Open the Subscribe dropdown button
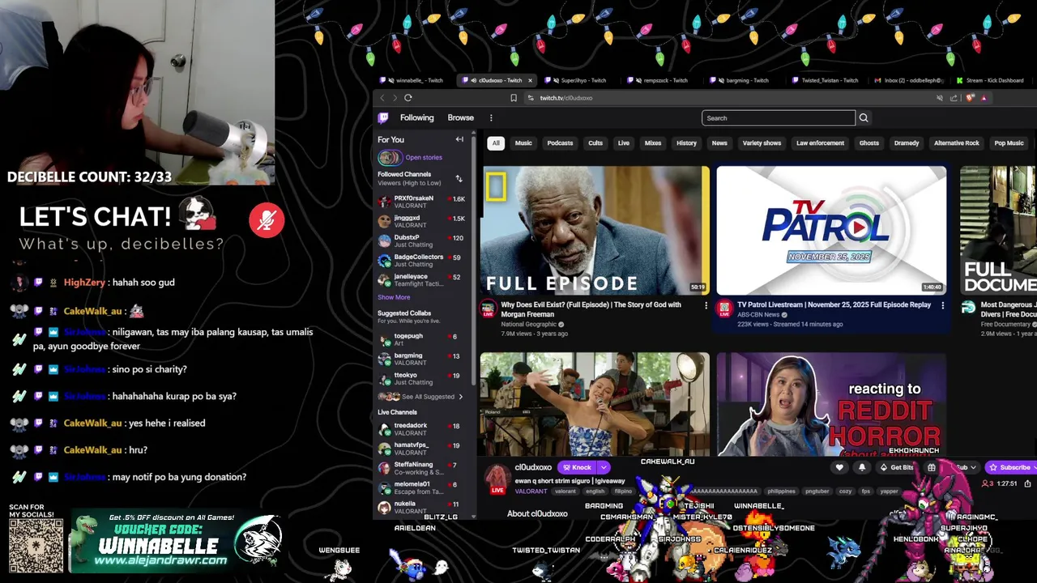This screenshot has width=1037, height=583. pos(1009,467)
